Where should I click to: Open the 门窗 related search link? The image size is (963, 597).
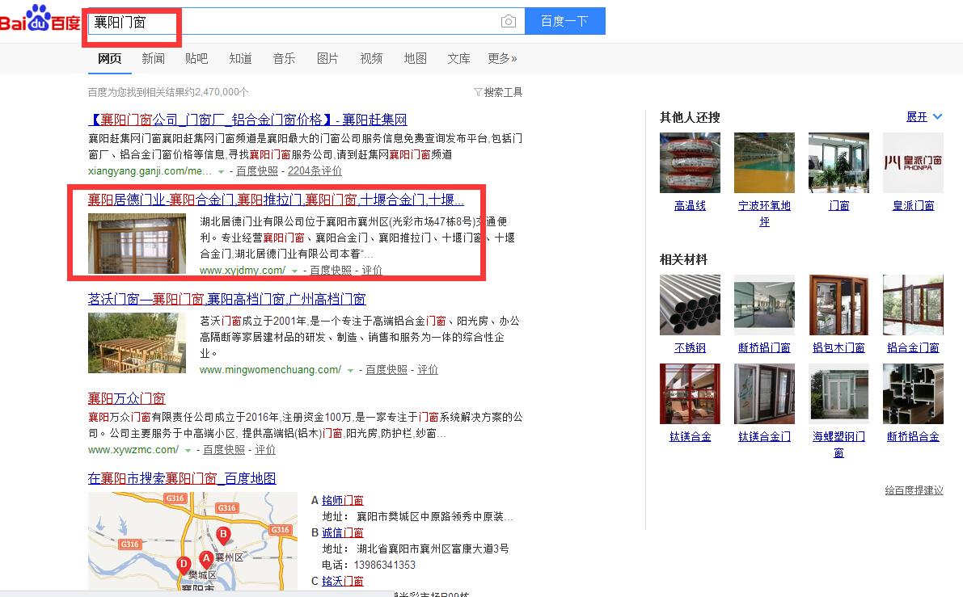tap(839, 205)
